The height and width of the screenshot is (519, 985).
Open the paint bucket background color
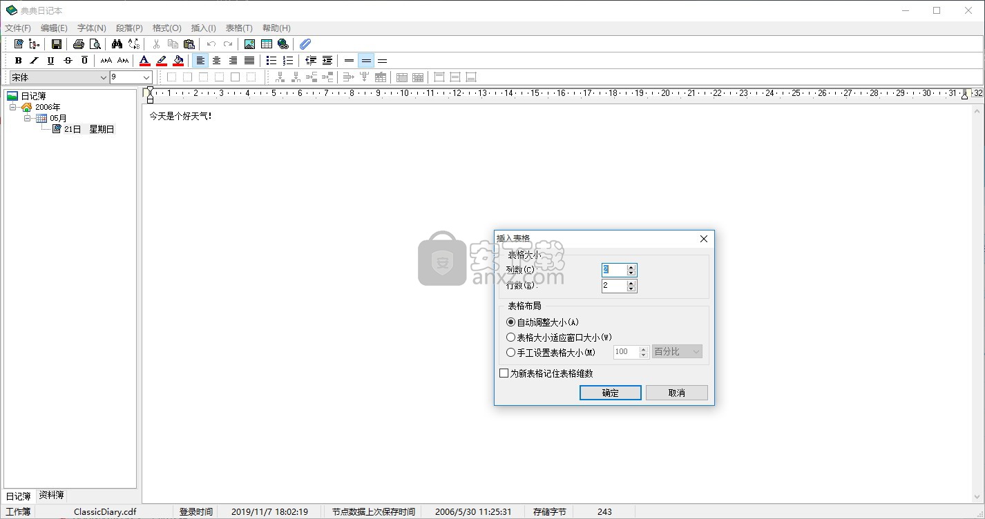[x=178, y=61]
